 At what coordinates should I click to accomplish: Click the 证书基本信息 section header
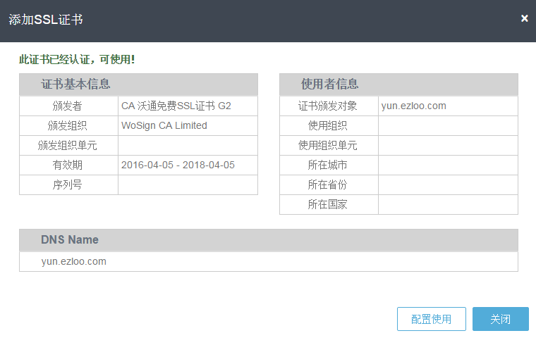[138, 84]
